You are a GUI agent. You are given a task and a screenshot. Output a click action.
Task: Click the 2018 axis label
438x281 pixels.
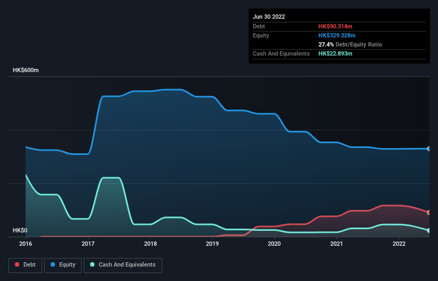[150, 244]
